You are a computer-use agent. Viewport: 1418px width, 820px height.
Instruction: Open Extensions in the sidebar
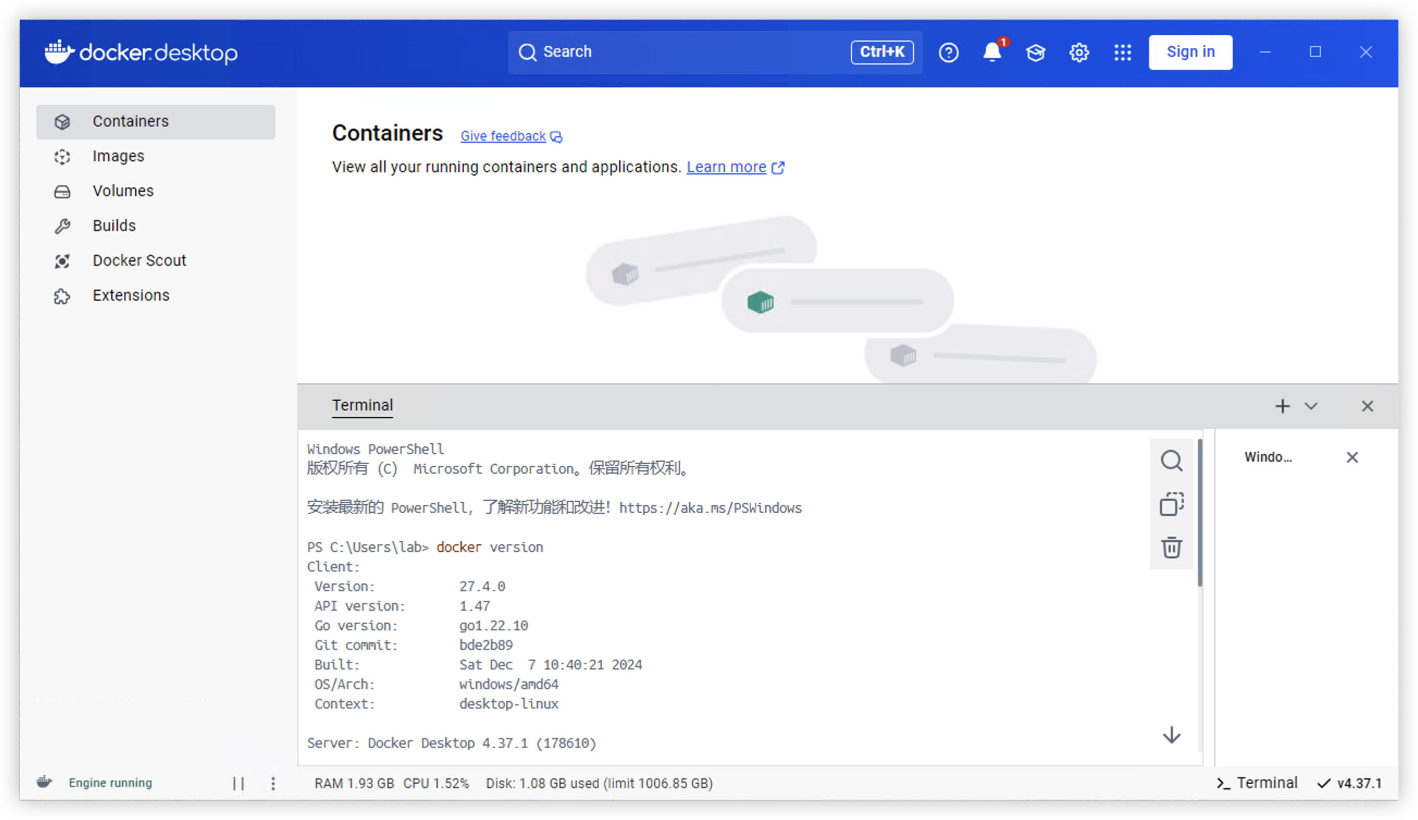156,296
